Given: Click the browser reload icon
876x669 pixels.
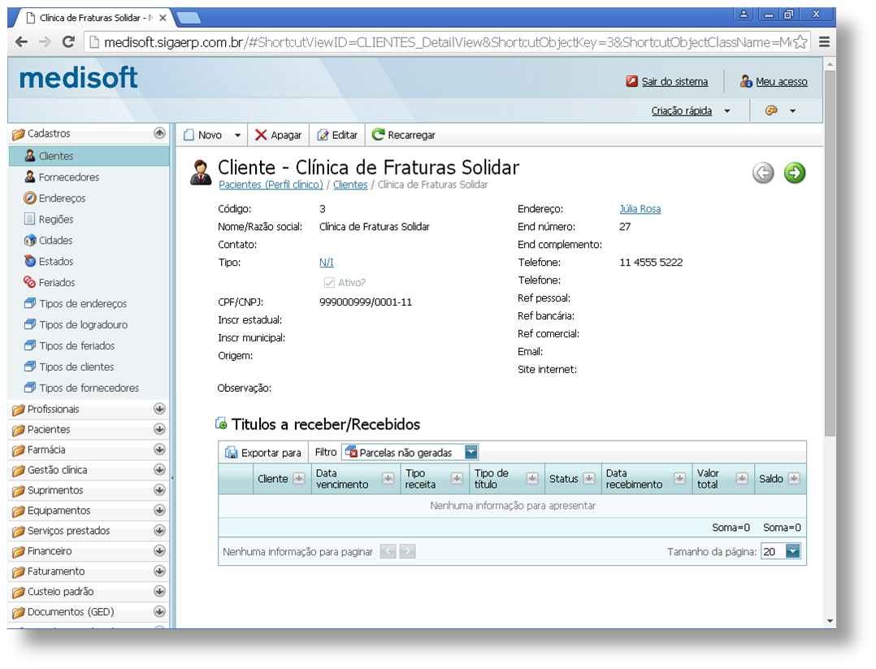Looking at the screenshot, I should coord(68,42).
